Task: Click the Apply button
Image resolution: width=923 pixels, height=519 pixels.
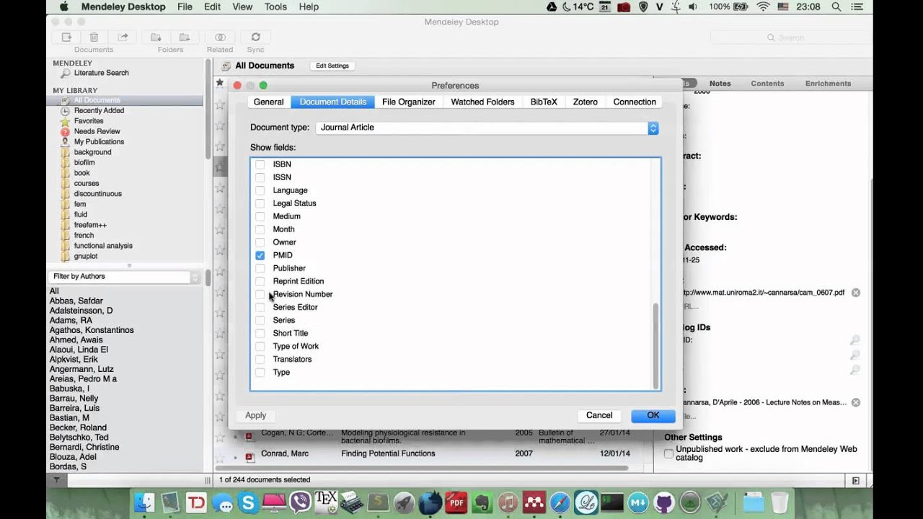Action: 255,415
